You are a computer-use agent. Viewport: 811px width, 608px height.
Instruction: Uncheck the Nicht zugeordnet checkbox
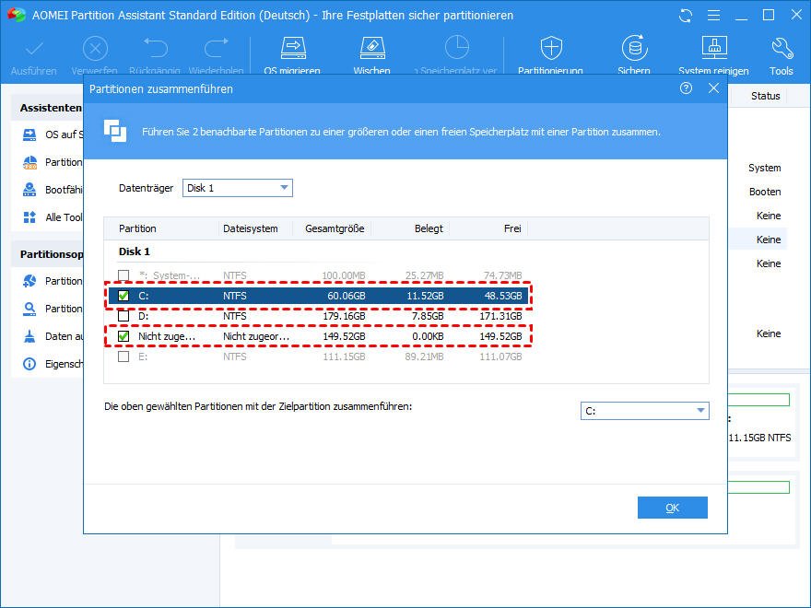pyautogui.click(x=123, y=336)
